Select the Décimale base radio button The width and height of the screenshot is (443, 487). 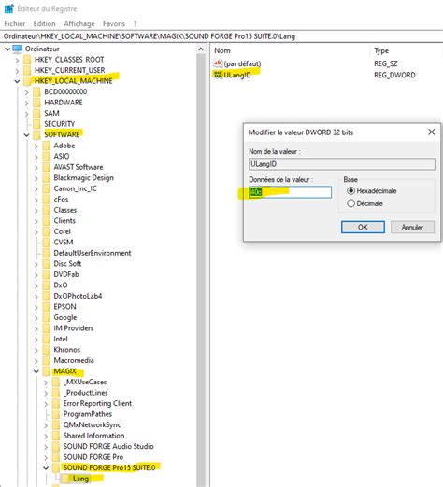351,203
